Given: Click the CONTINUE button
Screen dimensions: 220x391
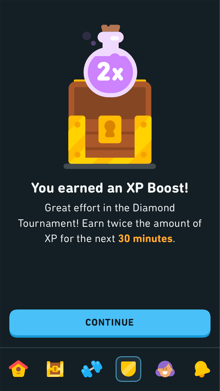Looking at the screenshot, I should coord(110,323).
